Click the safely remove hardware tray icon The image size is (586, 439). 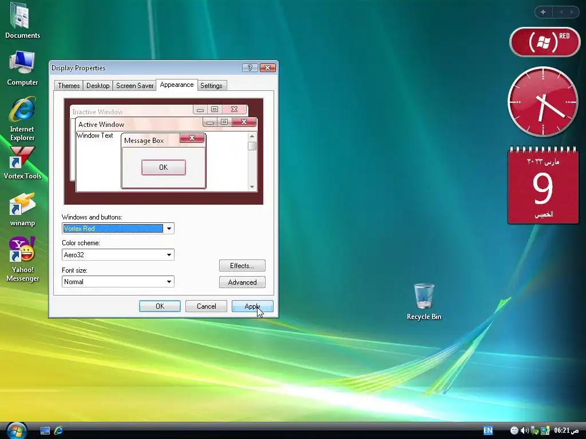[535, 430]
